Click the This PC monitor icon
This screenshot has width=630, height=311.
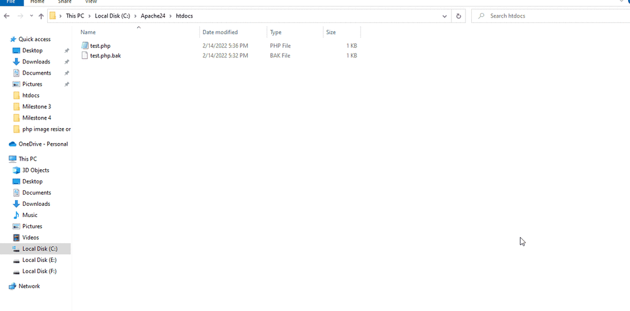point(12,159)
